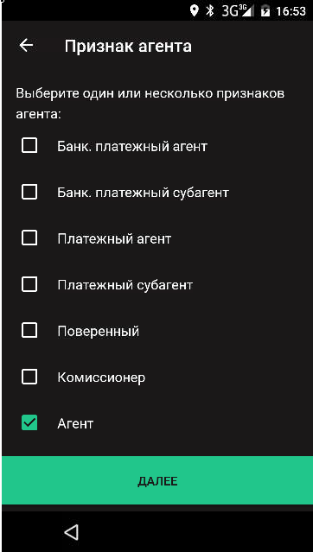Tap the Платежный агент label text
Screen dimensions: 313x552
click(114, 239)
